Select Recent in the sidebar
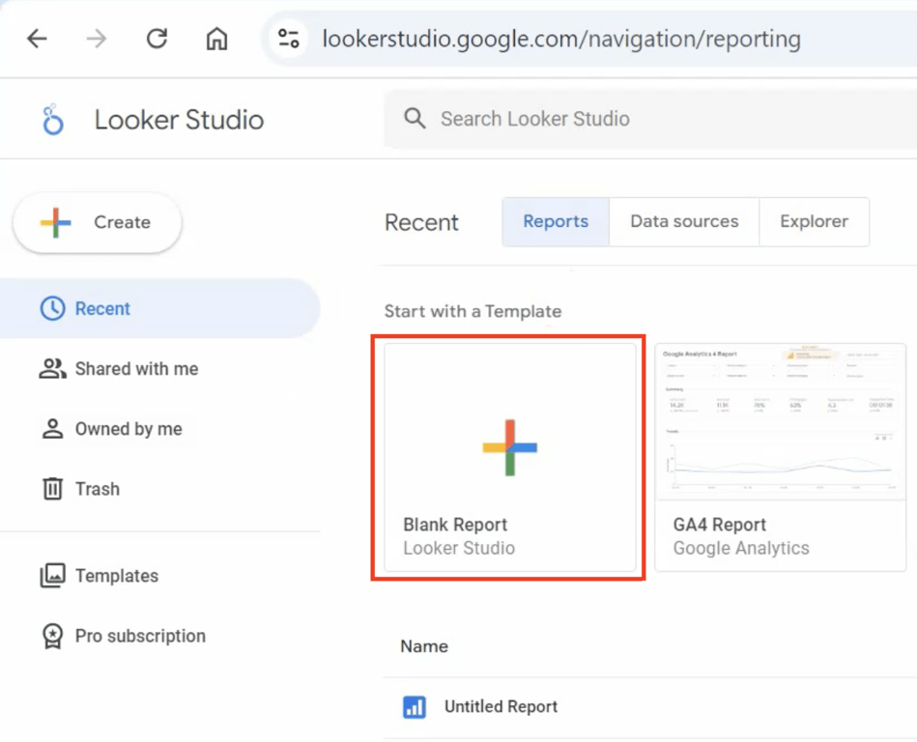 tap(158, 309)
